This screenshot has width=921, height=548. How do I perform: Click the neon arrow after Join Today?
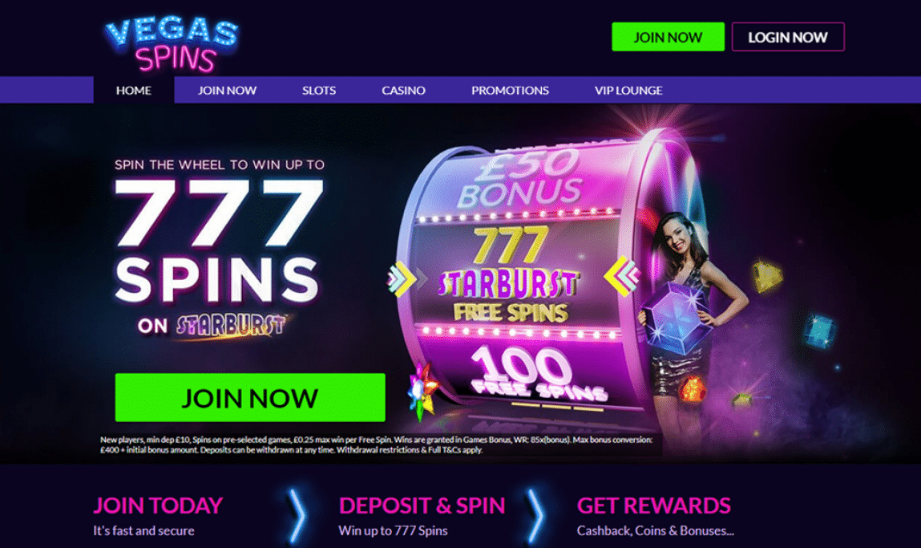(298, 516)
